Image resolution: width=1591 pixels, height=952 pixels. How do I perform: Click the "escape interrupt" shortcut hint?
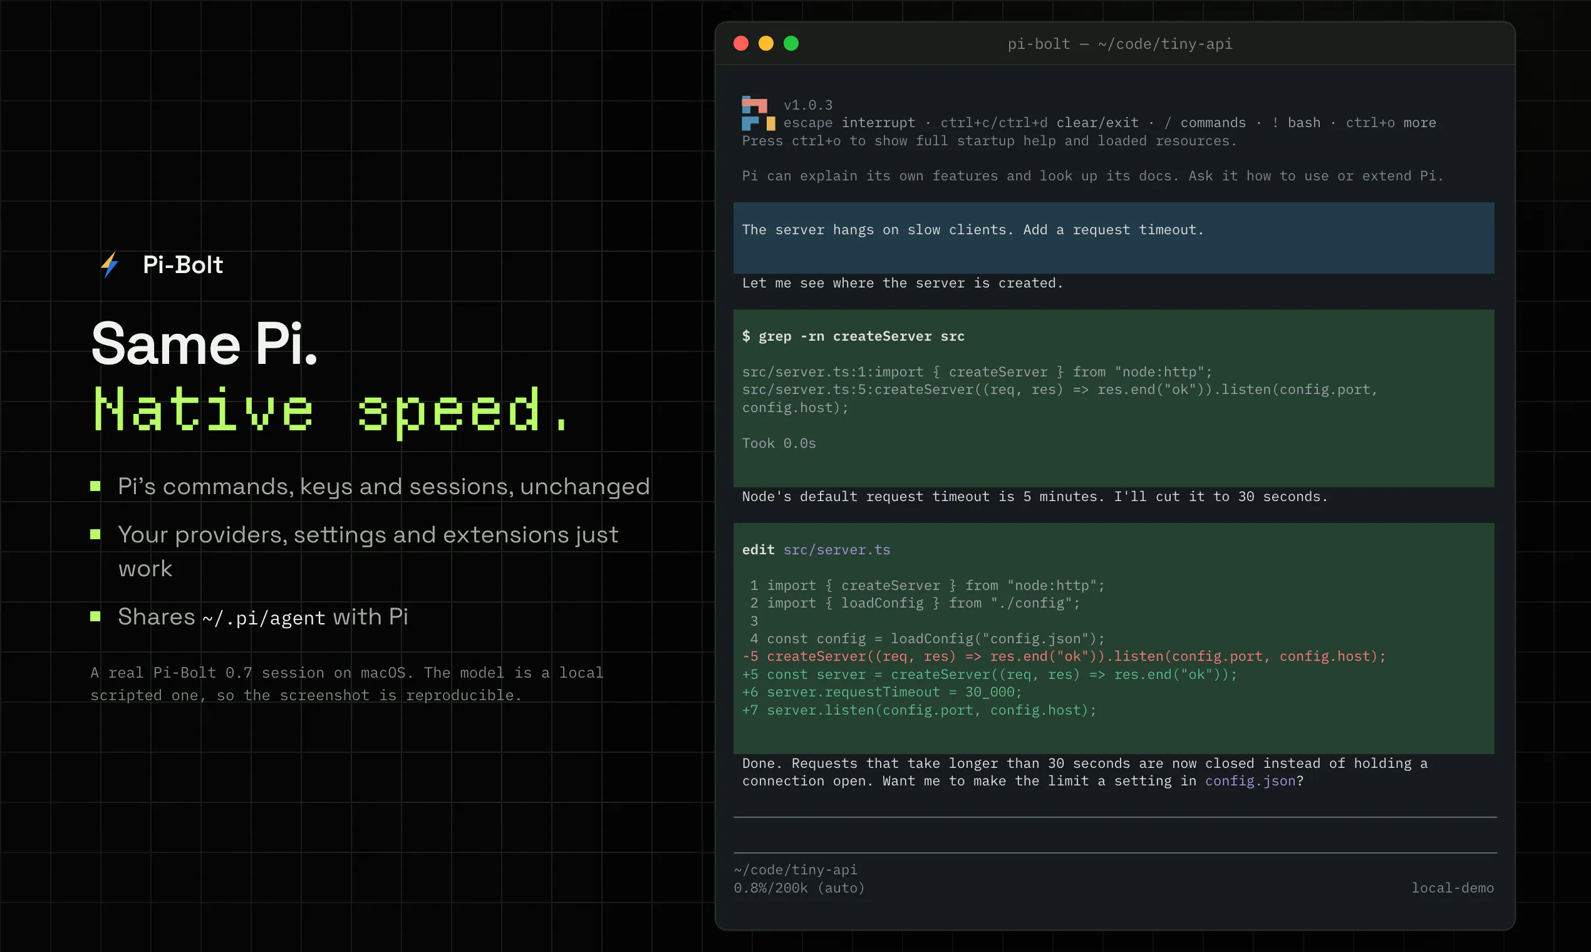pyautogui.click(x=849, y=123)
